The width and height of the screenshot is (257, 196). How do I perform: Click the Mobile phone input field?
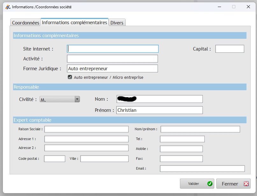pos(181,149)
